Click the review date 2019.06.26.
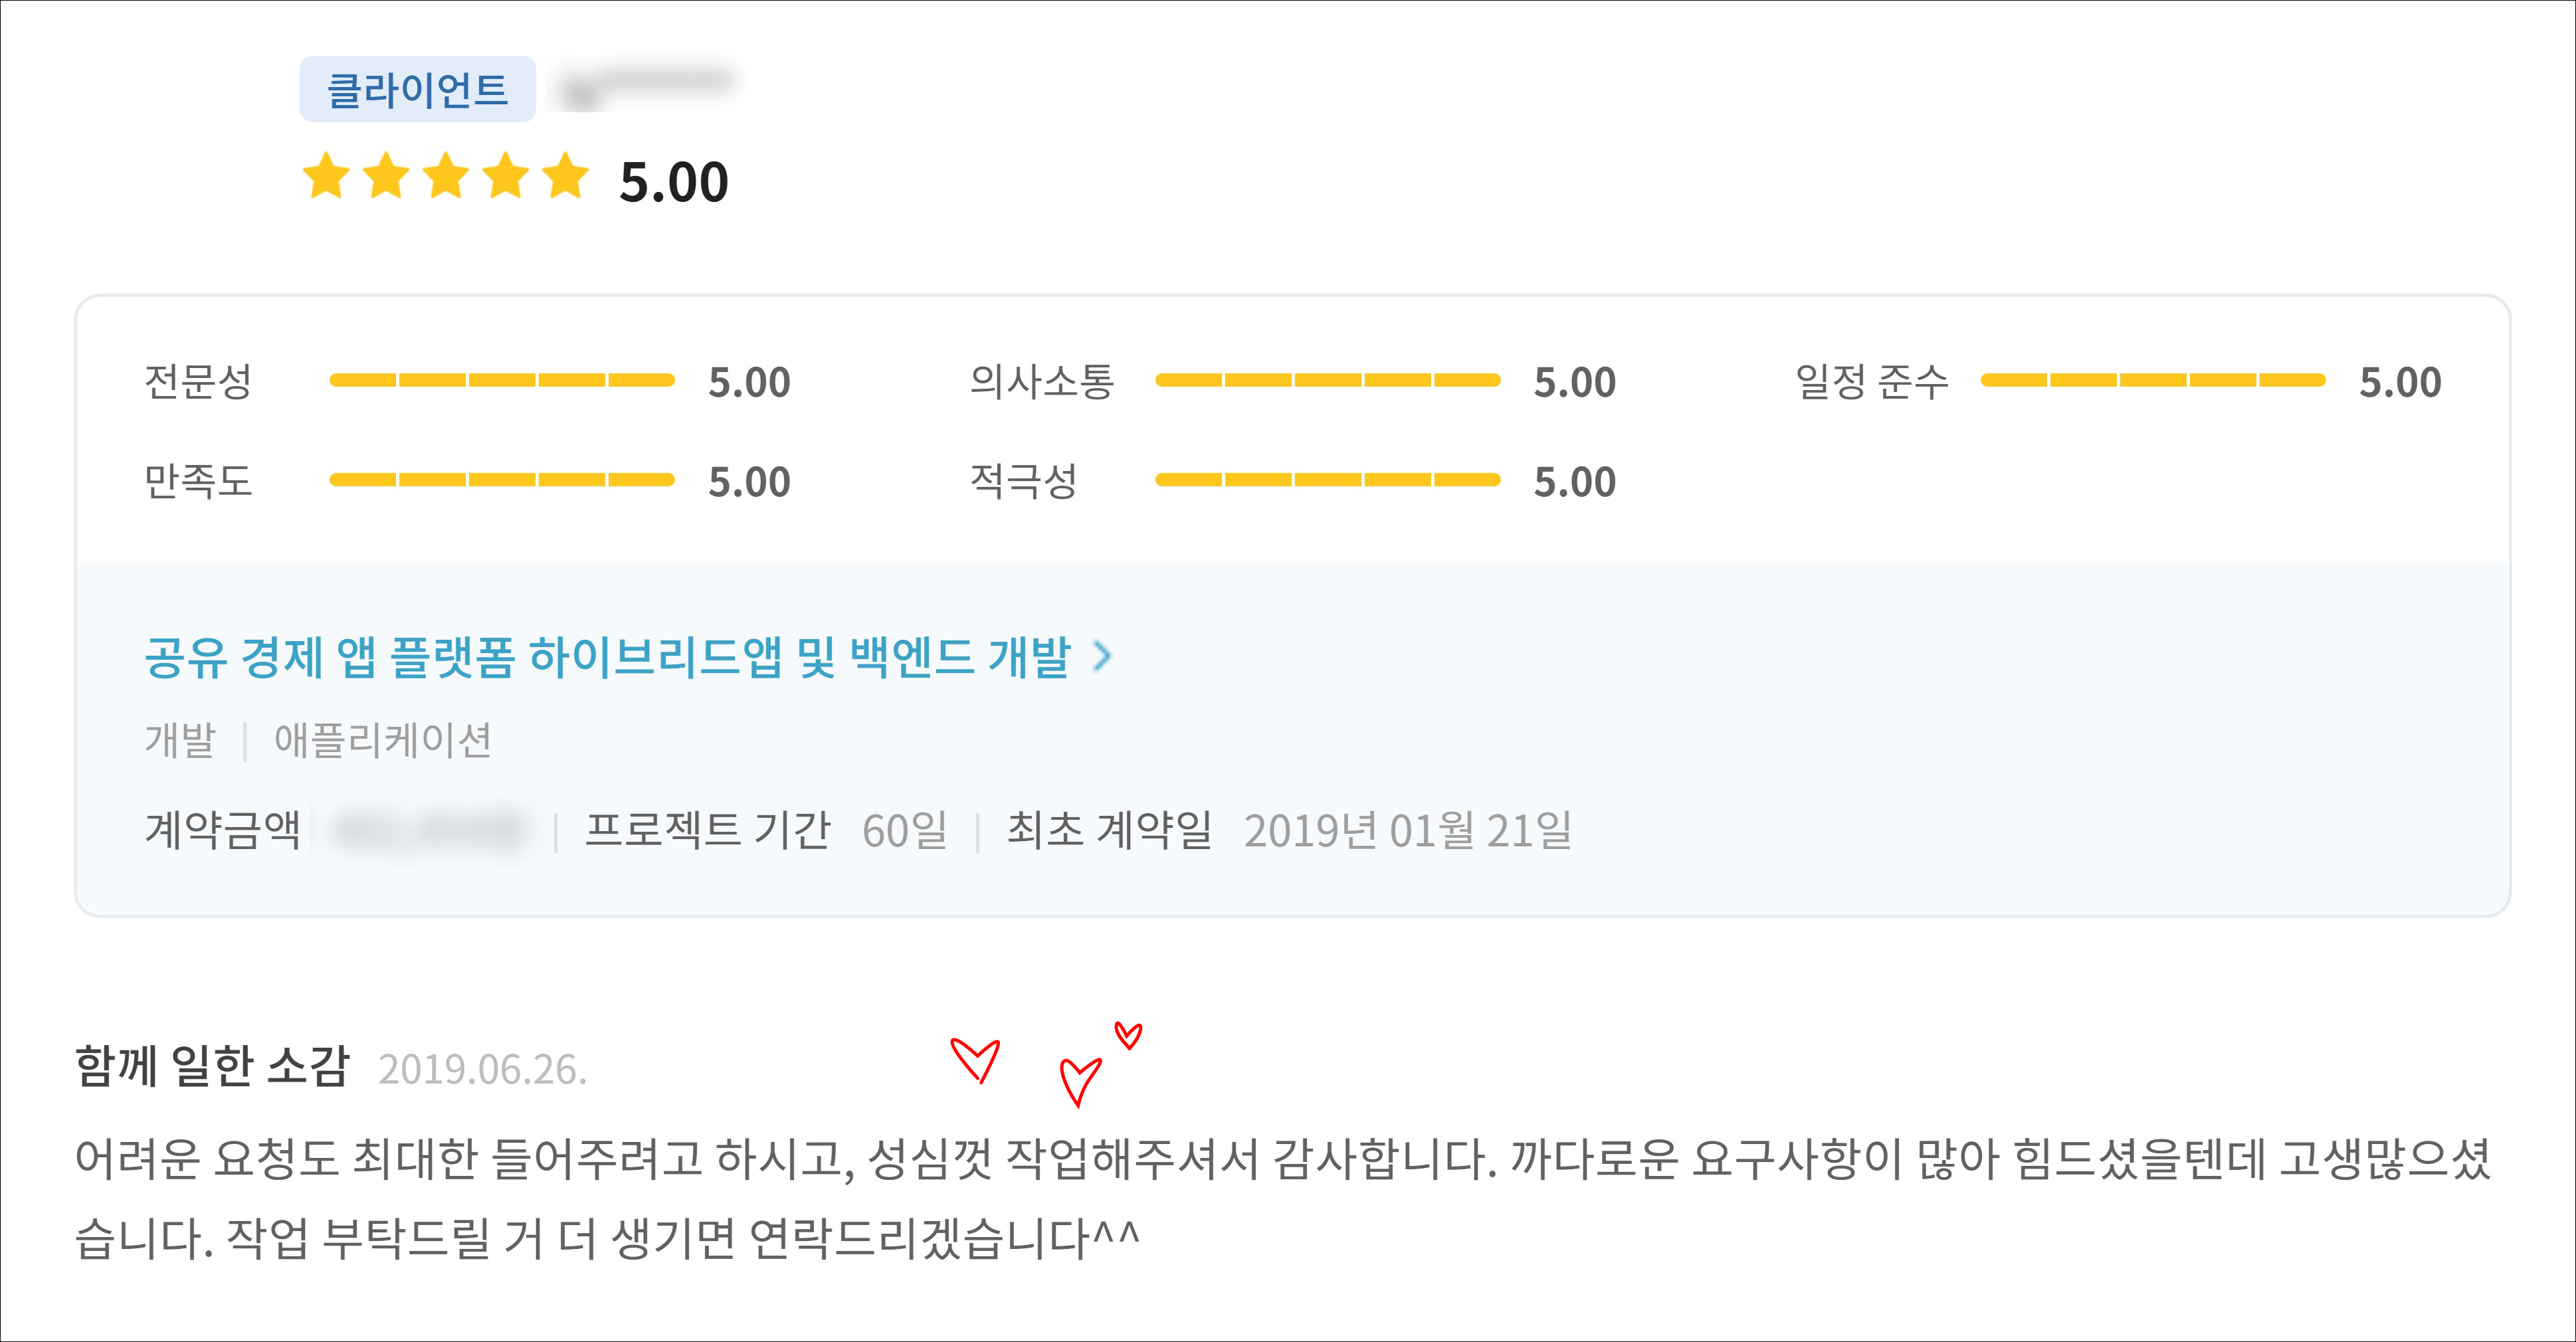2576x1342 pixels. pos(482,1070)
